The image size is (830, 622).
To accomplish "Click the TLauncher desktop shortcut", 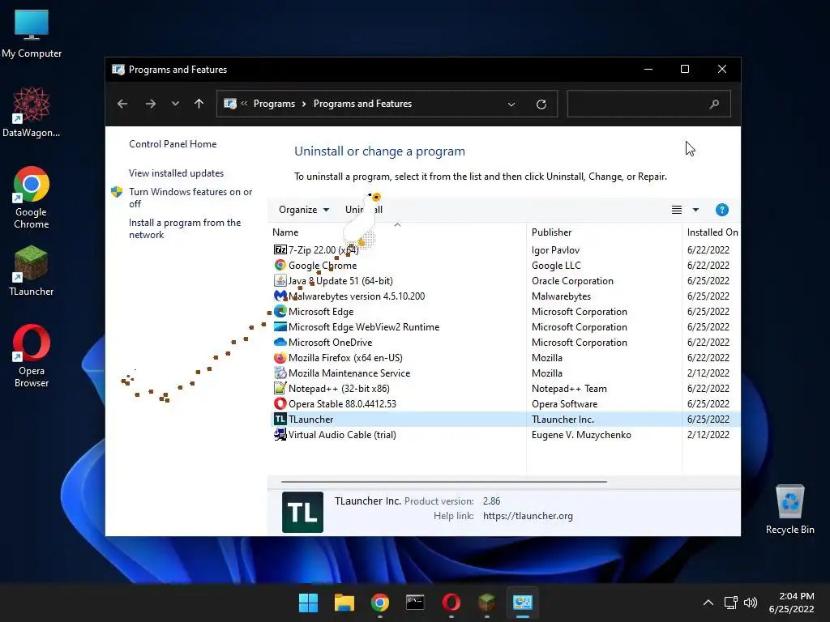I will (32, 271).
